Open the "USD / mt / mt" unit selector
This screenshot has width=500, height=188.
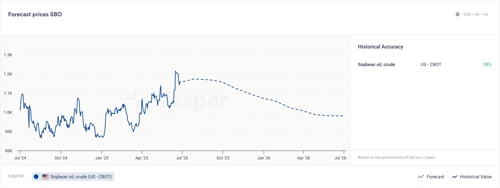(x=476, y=14)
